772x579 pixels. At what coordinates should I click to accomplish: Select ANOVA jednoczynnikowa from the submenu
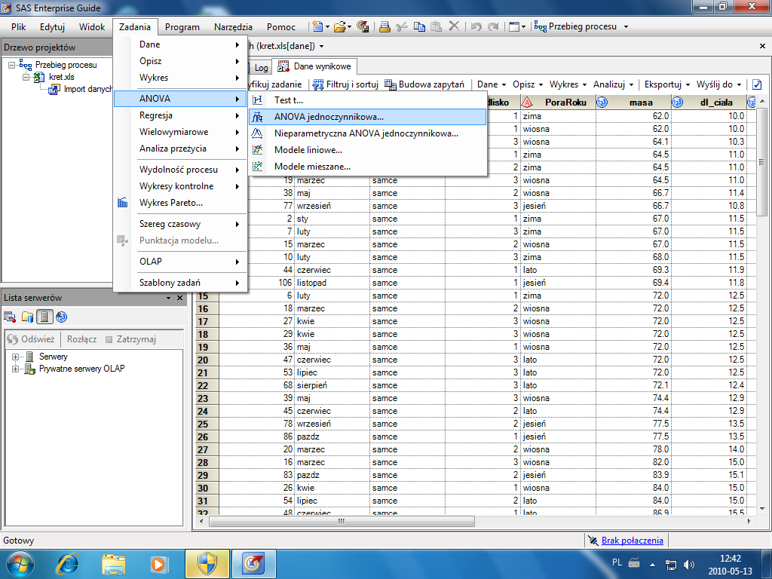(367, 117)
